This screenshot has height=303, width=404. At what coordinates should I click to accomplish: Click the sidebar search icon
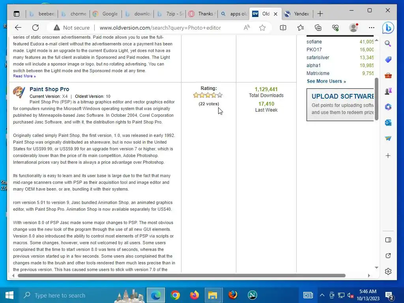pos(388,43)
